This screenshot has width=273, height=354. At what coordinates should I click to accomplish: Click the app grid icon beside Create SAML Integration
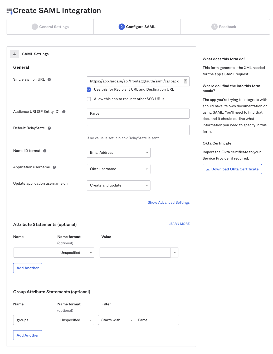pos(9,11)
